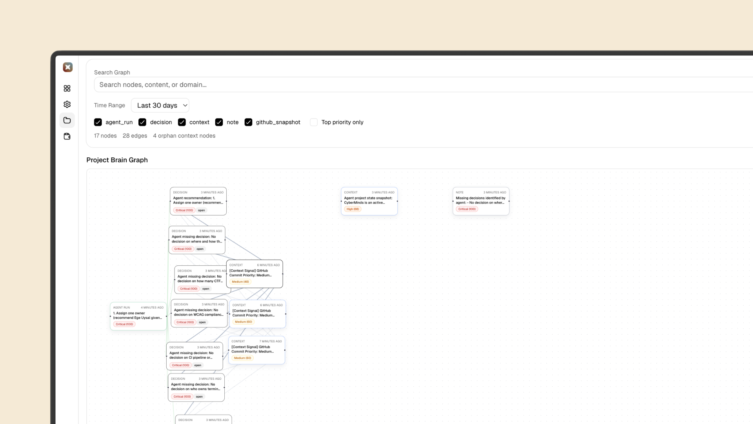753x424 pixels.
Task: Open the dashboard grid icon in sidebar
Action: coord(67,88)
